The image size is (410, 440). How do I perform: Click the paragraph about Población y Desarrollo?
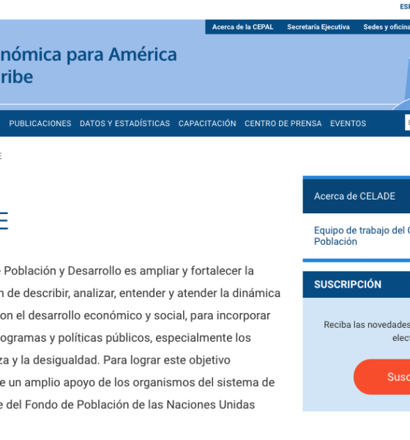click(x=140, y=337)
